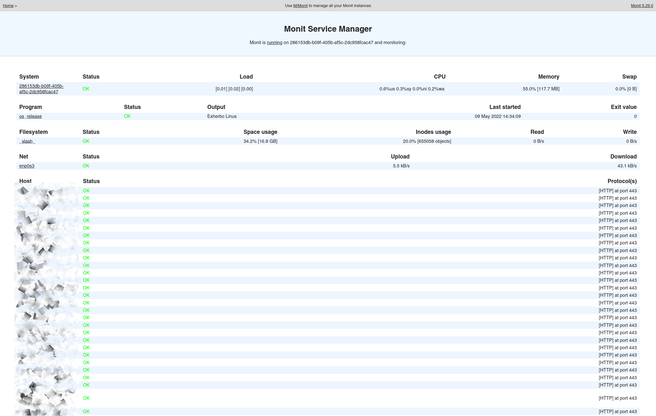This screenshot has width=656, height=416.
Task: Open the os_release program details
Action: pos(30,116)
